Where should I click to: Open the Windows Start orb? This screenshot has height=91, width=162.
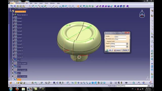pyautogui.click(x=11, y=89)
